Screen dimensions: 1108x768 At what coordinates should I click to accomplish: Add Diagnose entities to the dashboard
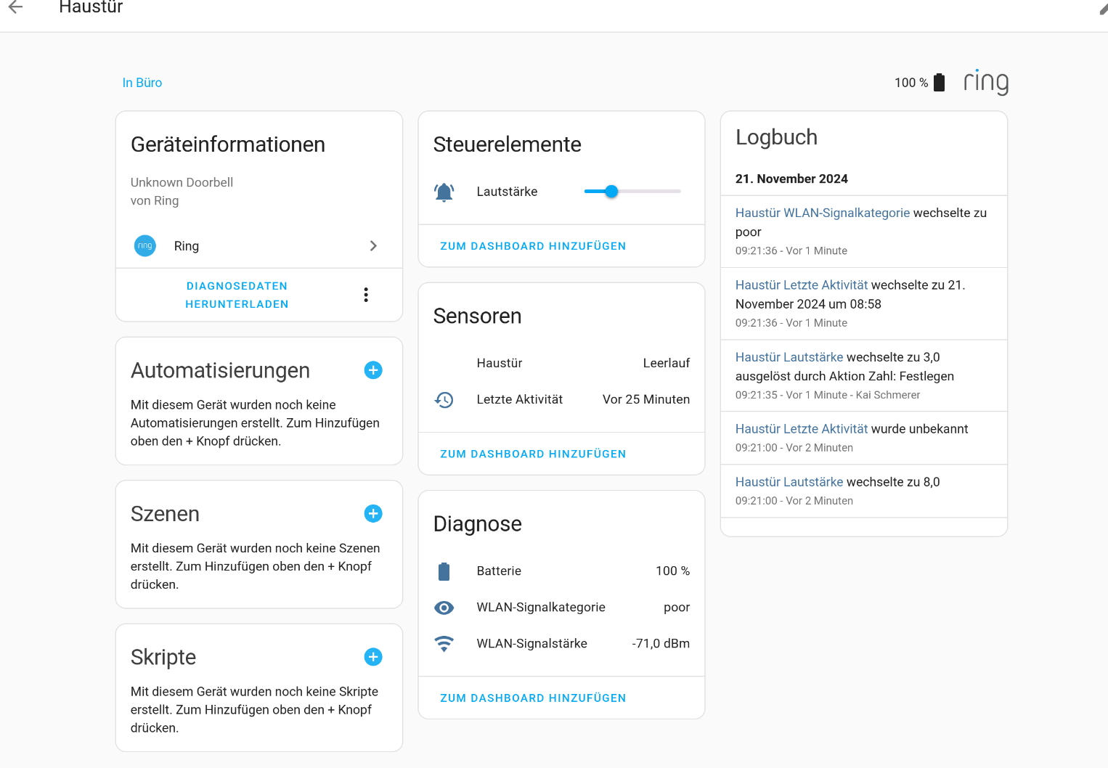pyautogui.click(x=533, y=698)
